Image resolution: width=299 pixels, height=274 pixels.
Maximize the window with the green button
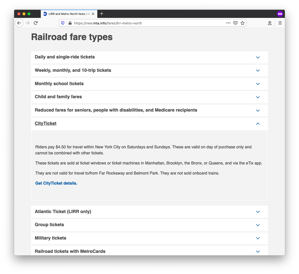(29, 14)
